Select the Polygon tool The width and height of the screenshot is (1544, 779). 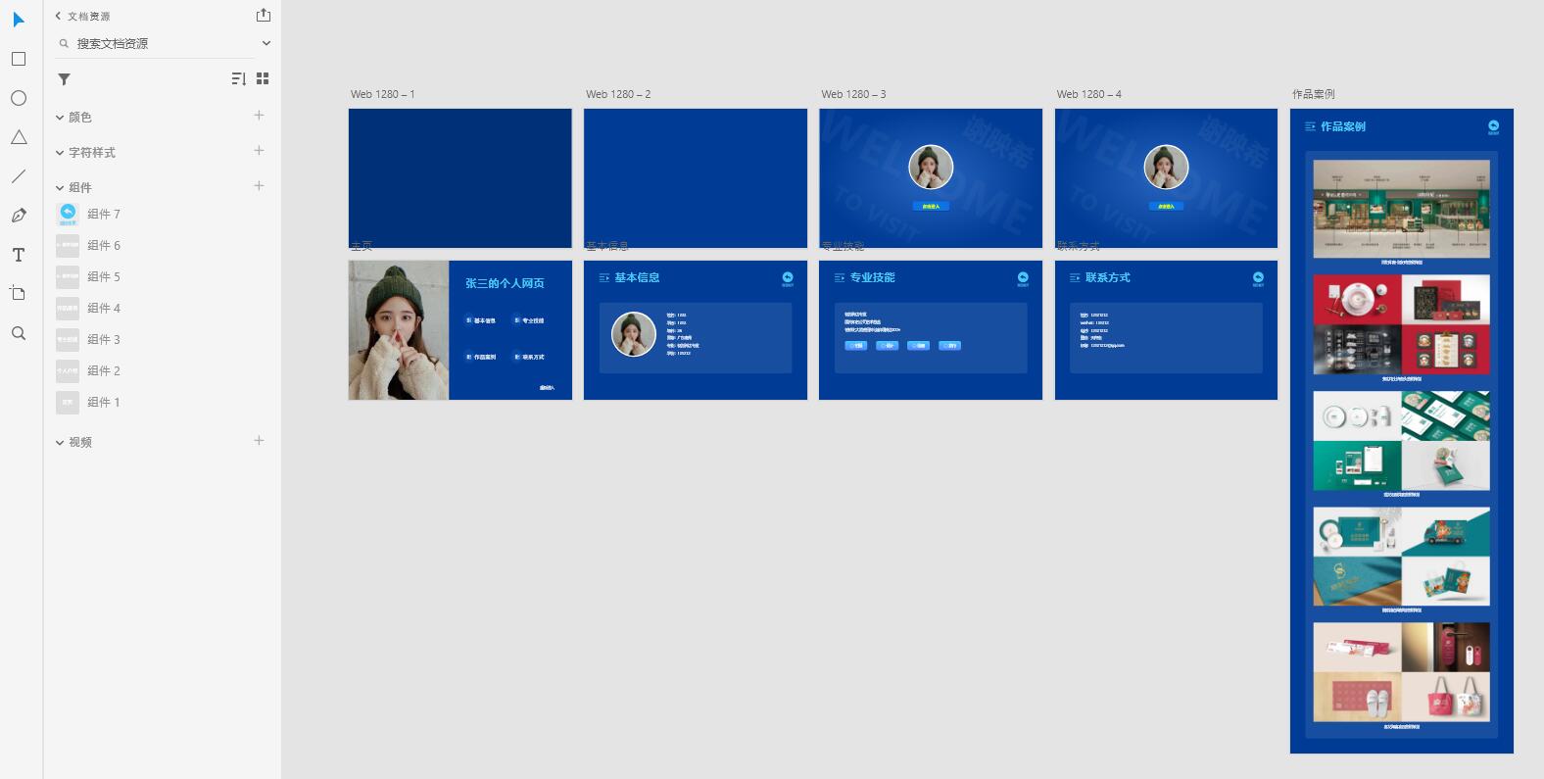click(19, 137)
